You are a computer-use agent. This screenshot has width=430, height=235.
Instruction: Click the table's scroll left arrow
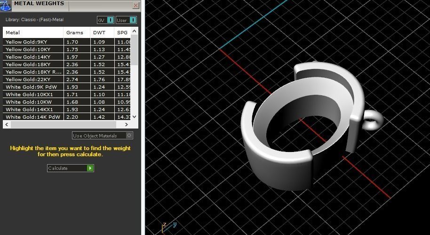point(7,124)
